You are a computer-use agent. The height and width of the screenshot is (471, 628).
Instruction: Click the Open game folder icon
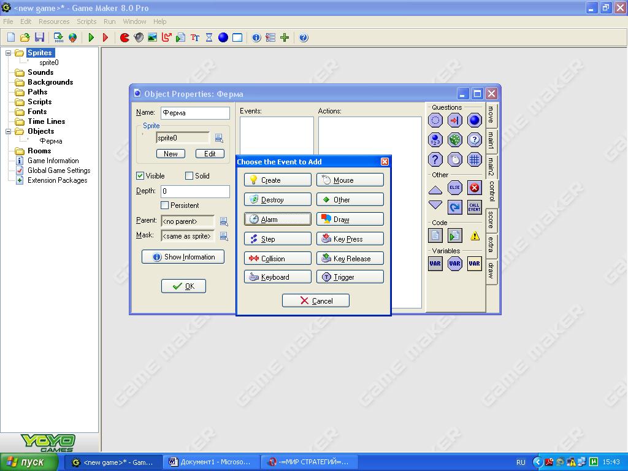25,37
